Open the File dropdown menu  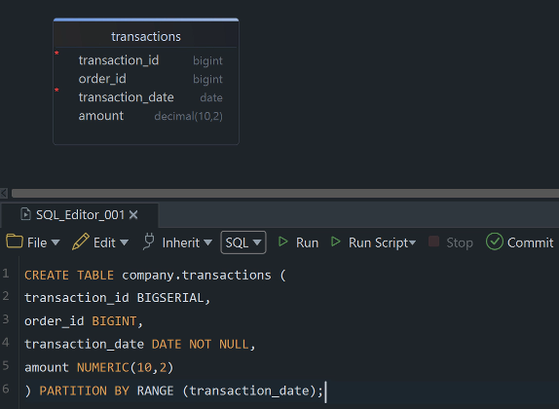56,242
